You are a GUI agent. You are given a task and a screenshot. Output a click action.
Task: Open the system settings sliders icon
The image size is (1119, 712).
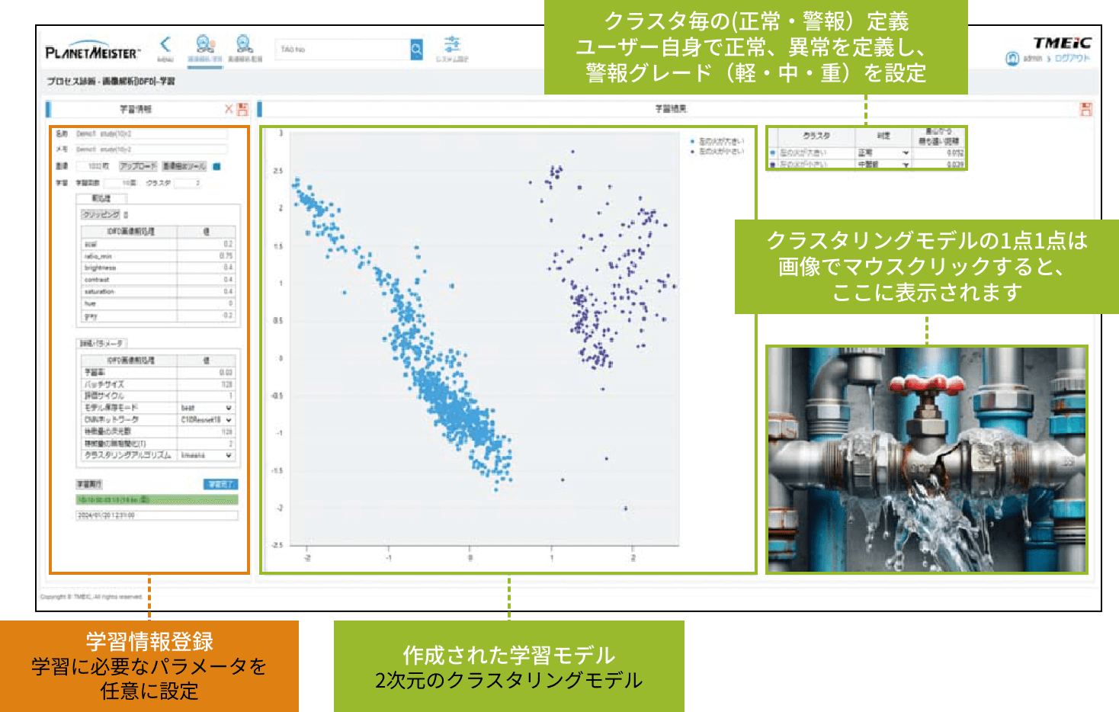452,46
